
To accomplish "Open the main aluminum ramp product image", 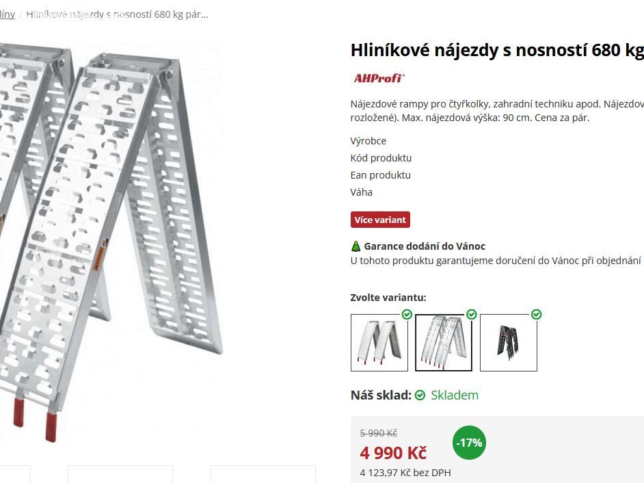I will coord(111,243).
